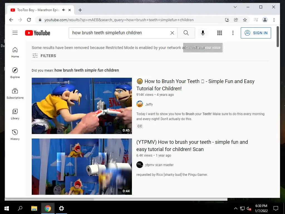Screen dimensions: 285x214
Task: Open media controls icon in Chrome toolbar
Action: pos(256,20)
